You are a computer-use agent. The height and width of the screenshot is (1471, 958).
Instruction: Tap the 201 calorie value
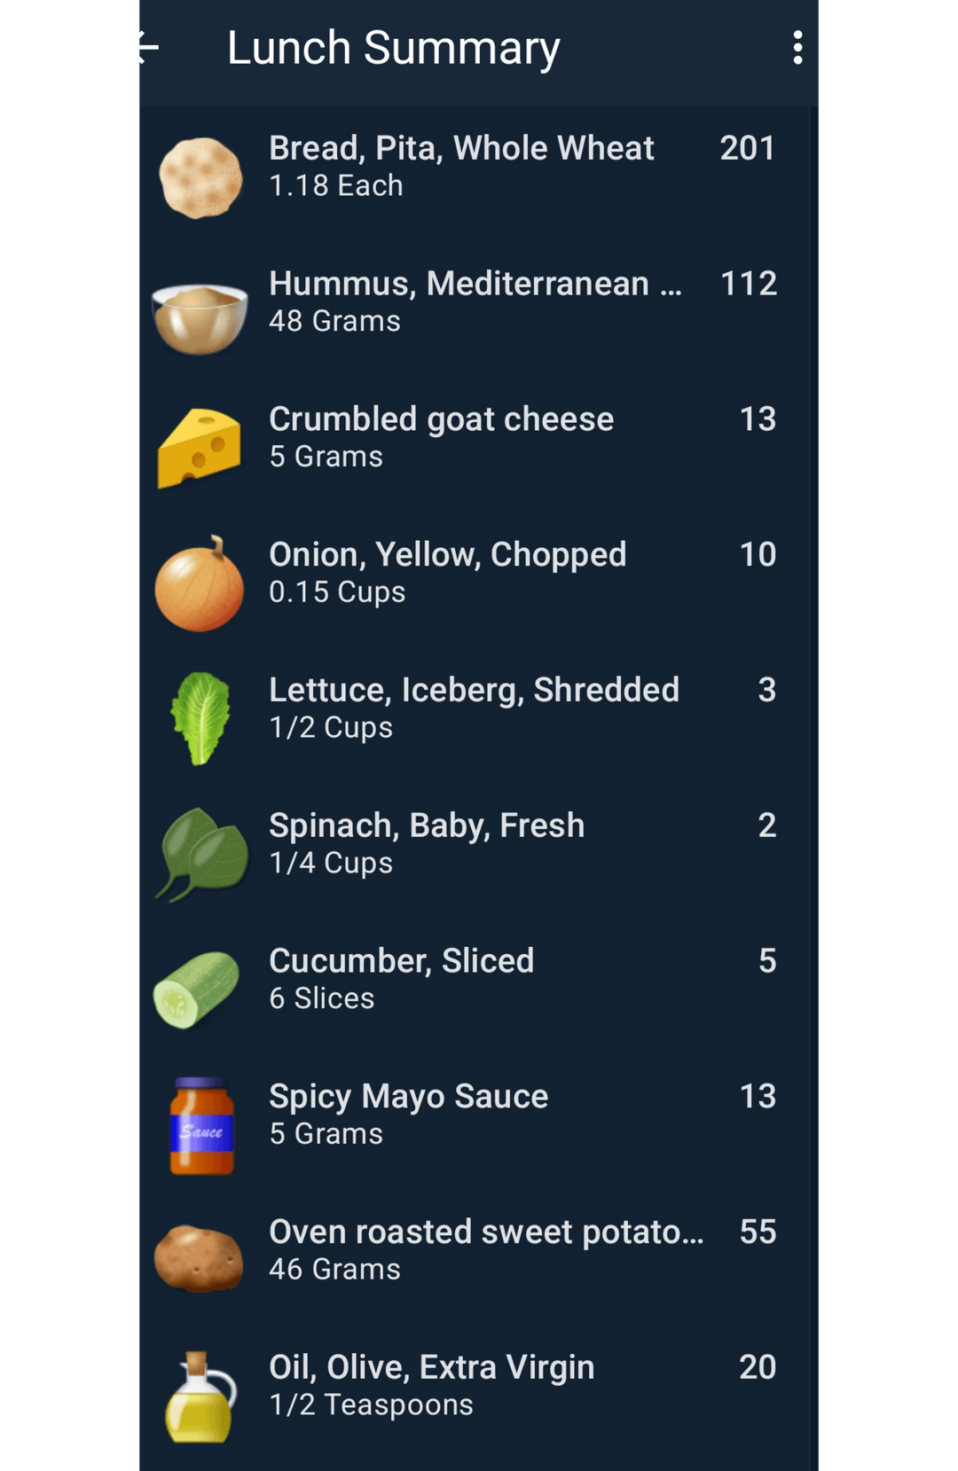click(x=748, y=148)
